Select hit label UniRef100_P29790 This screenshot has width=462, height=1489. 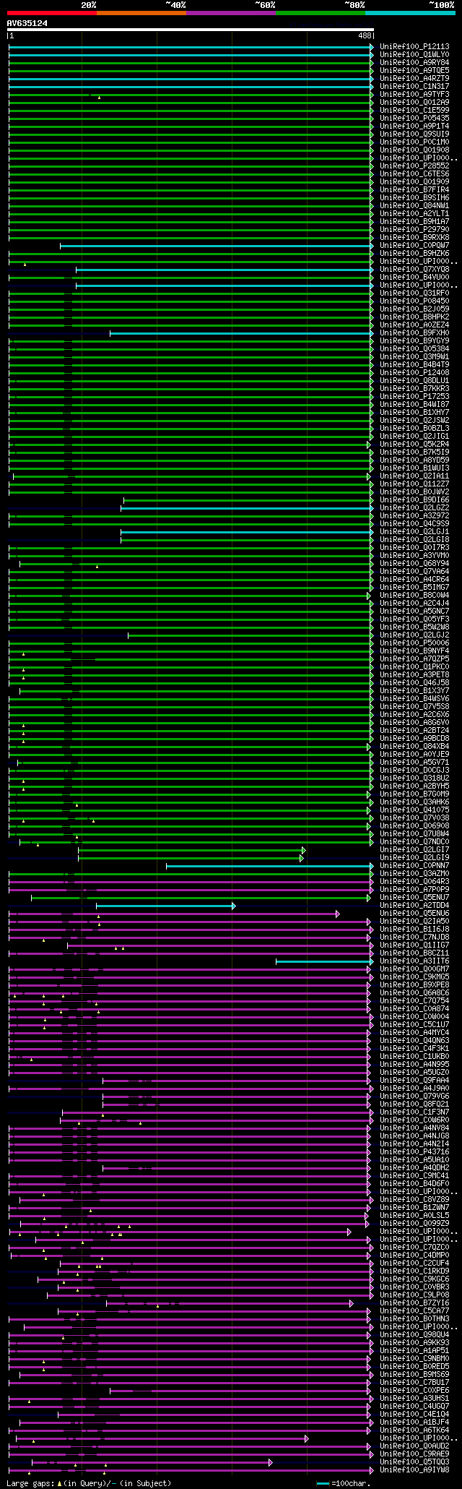pyautogui.click(x=414, y=229)
